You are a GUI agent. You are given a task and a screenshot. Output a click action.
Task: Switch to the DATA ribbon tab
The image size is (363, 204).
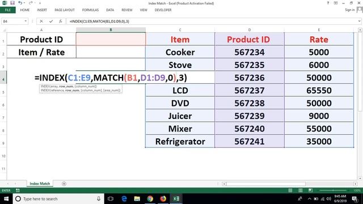110,10
